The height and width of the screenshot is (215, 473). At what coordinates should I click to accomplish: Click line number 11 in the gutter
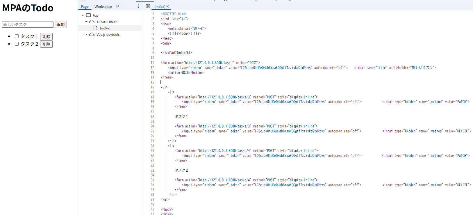click(152, 63)
